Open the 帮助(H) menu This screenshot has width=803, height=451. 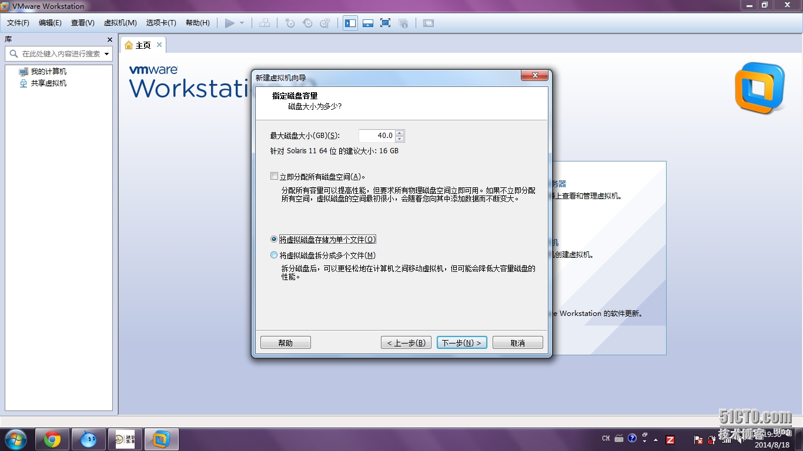(x=198, y=23)
